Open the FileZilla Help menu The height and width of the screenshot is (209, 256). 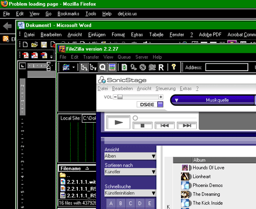pos(157,57)
